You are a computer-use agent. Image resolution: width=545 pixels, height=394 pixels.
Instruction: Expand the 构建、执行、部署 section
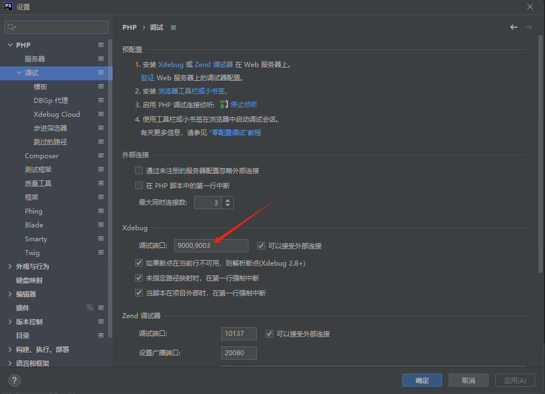[x=10, y=350]
